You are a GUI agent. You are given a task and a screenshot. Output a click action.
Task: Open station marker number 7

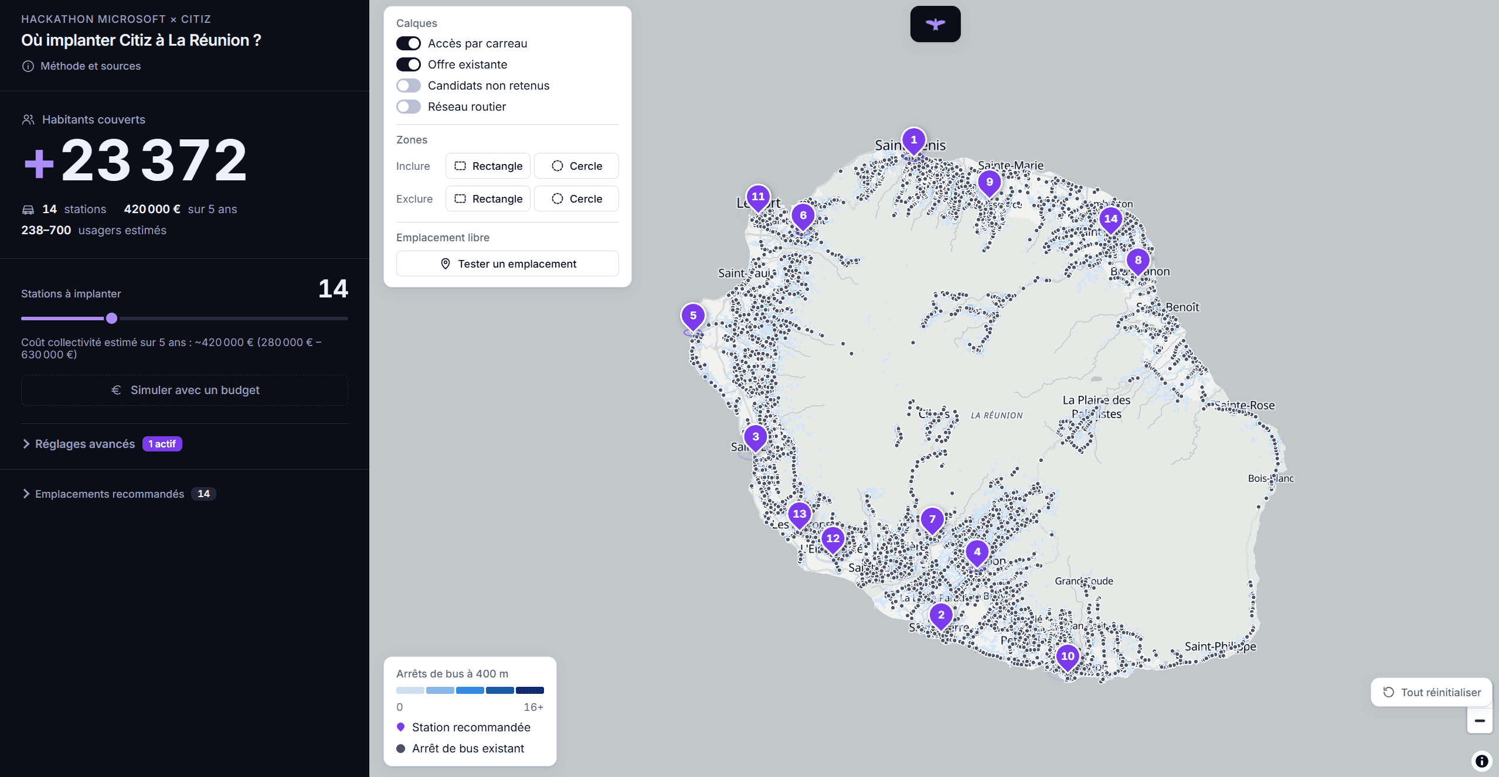coord(932,521)
